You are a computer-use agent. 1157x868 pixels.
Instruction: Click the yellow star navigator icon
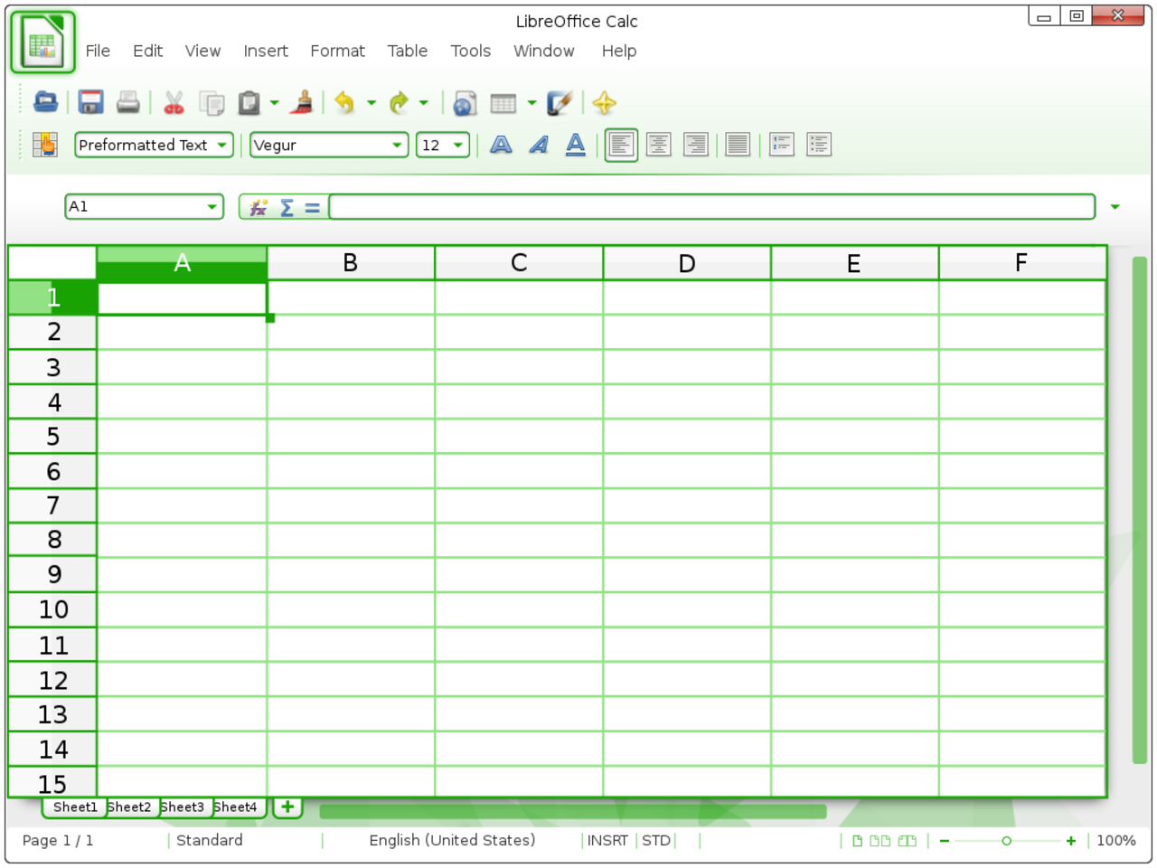click(604, 103)
